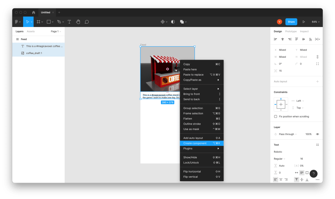The image size is (335, 199).
Task: Select the coffee_draft 1 layer
Action: [x=38, y=53]
